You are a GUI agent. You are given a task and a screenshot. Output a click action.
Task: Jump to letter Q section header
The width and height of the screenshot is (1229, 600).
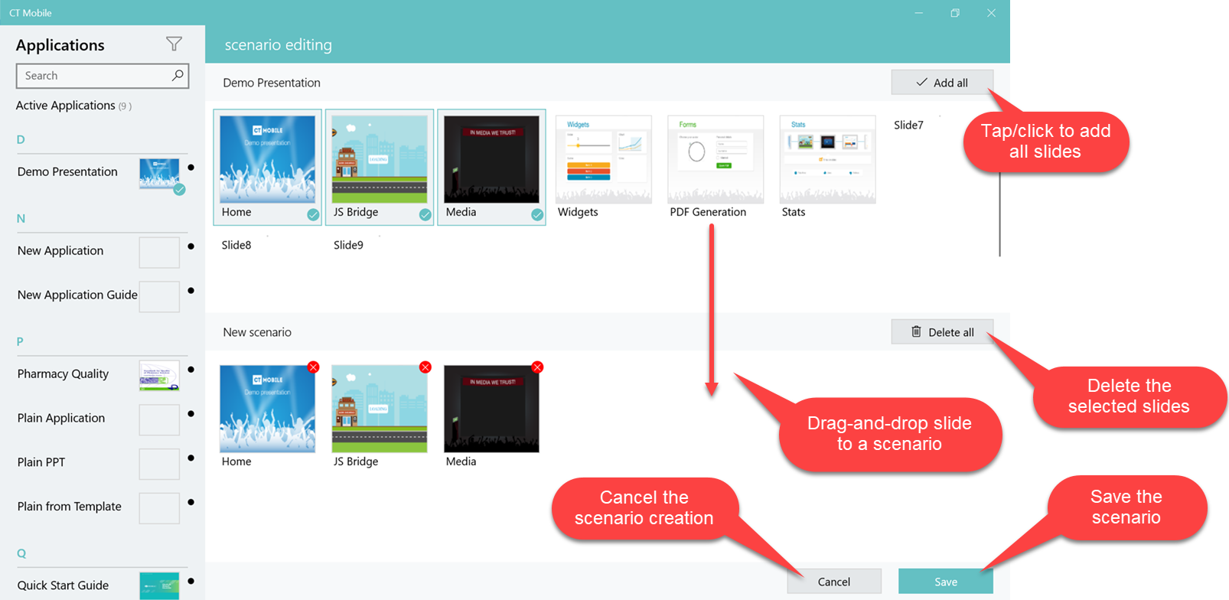[x=21, y=553]
